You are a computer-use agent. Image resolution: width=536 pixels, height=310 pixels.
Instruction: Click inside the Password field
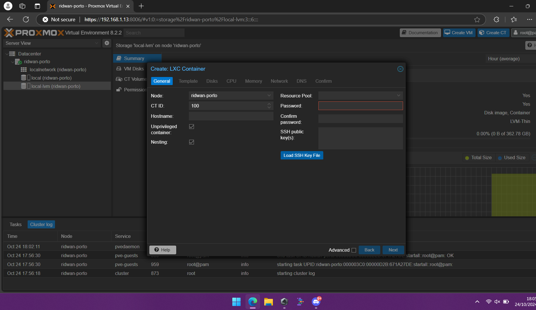[360, 105]
